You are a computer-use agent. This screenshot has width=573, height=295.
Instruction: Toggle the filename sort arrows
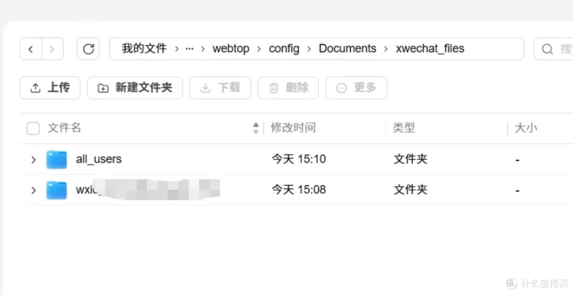(256, 128)
